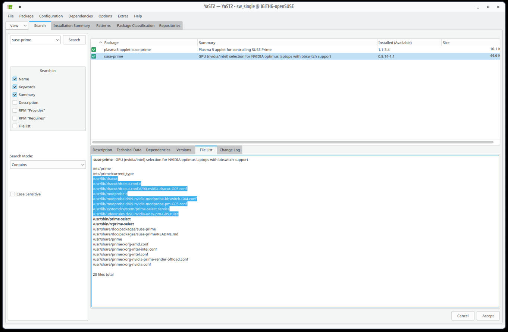This screenshot has height=332, width=508.
Task: Open the Description details tab
Action: (x=102, y=150)
